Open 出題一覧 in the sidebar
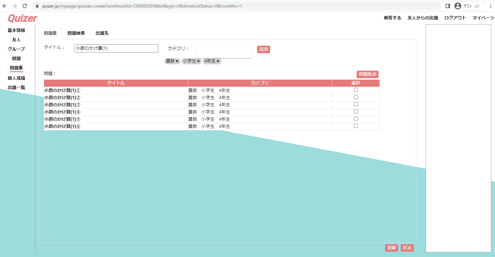Viewport: 495px width, 257px height. 17,88
